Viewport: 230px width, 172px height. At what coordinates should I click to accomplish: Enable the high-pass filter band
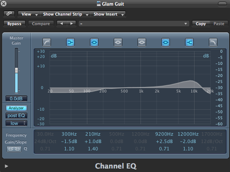pyautogui.click(x=47, y=42)
